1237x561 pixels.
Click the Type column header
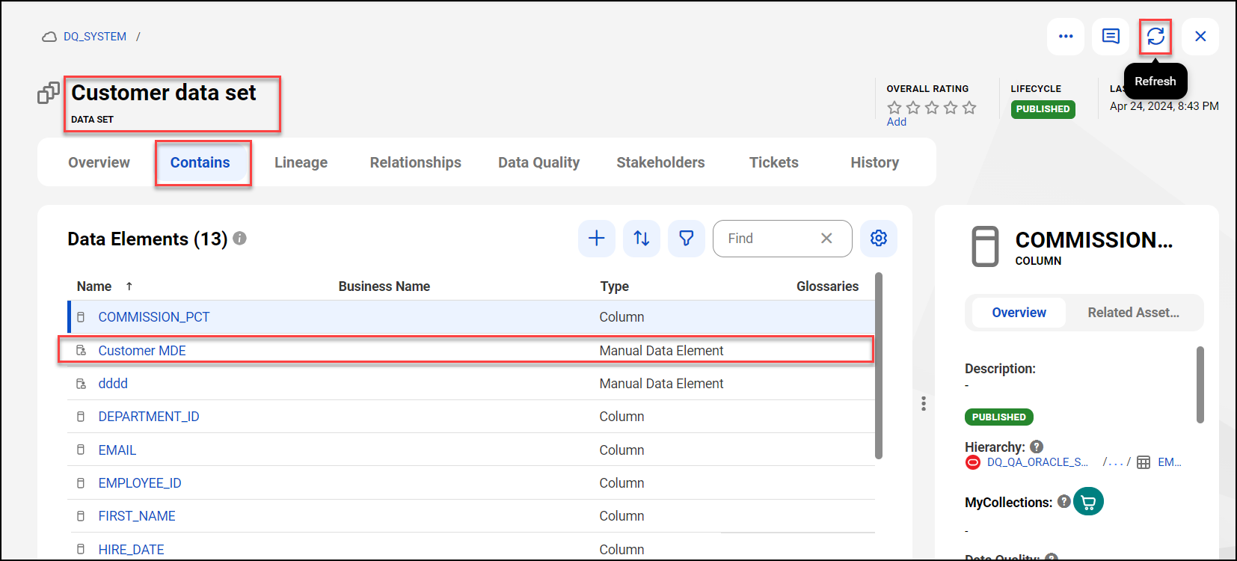tap(614, 286)
